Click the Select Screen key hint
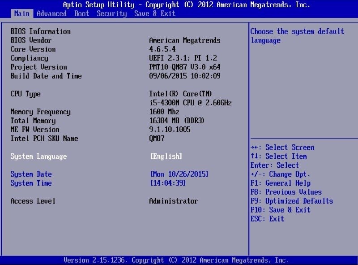Image resolution: width=358 pixels, height=265 pixels. tap(282, 148)
